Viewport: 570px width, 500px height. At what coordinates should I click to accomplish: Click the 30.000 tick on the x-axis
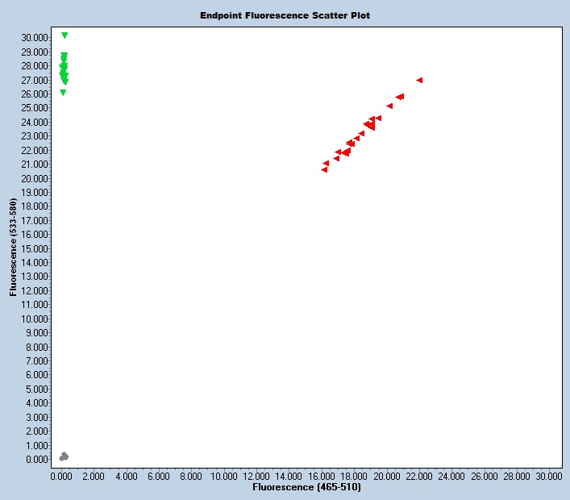point(549,477)
